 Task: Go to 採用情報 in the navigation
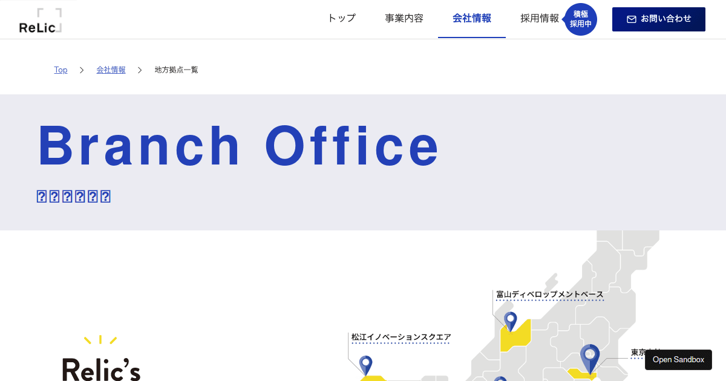coord(540,18)
